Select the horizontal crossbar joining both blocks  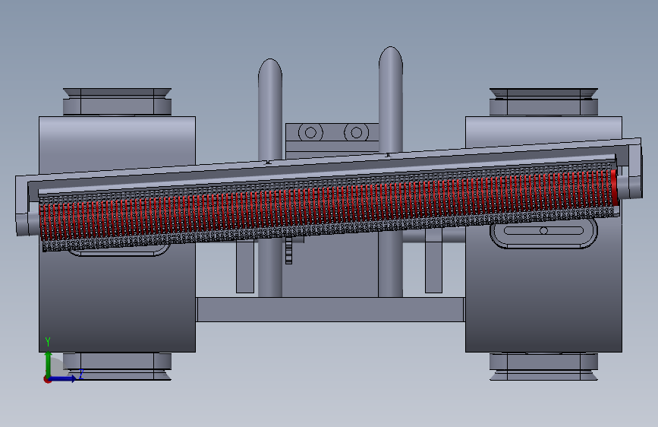(331, 310)
